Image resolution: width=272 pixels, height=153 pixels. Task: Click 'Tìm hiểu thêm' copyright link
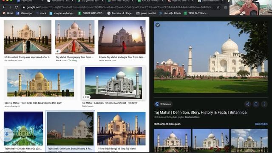[192, 117]
